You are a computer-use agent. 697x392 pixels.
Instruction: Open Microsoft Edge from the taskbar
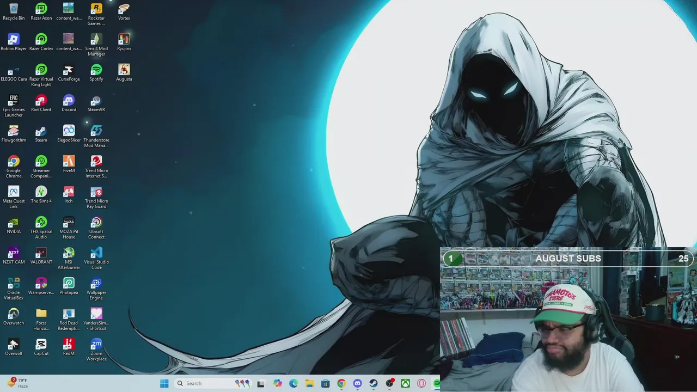tap(294, 383)
